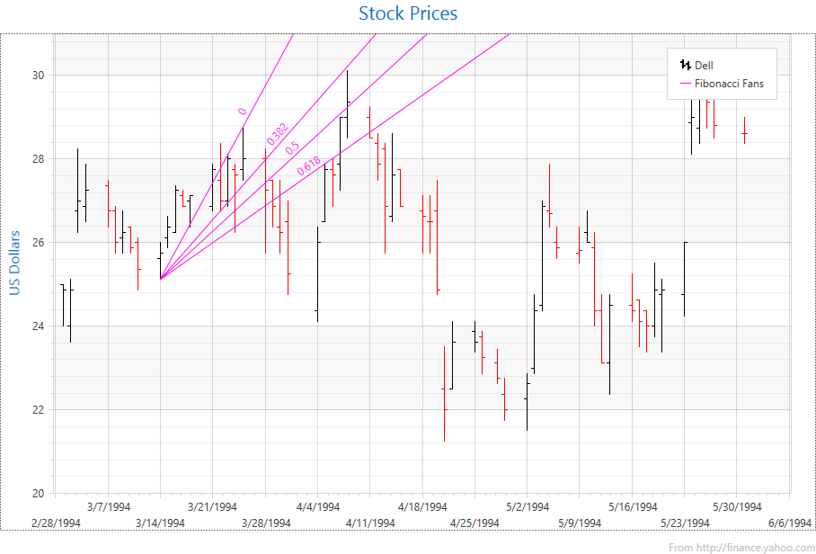Click the 4/25/1994 date label
The width and height of the screenshot is (816, 554).
pos(475,523)
